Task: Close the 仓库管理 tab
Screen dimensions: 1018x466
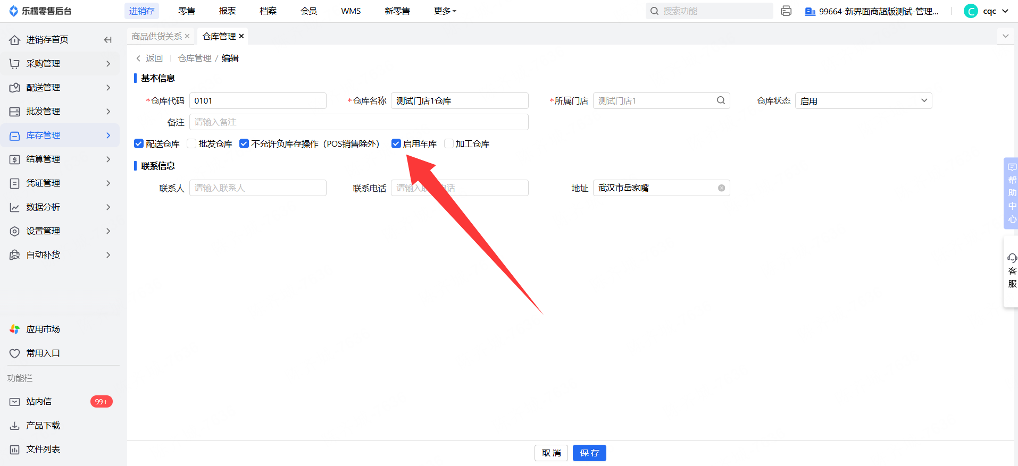Action: click(x=241, y=36)
